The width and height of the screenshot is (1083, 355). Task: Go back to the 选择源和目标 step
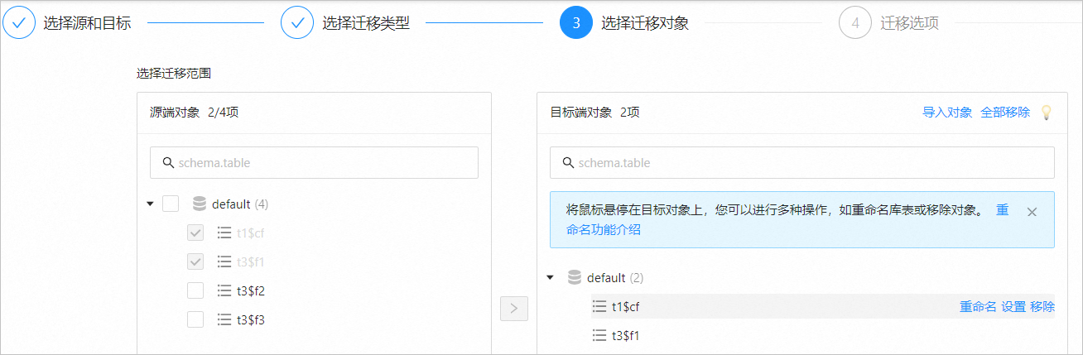pos(19,23)
